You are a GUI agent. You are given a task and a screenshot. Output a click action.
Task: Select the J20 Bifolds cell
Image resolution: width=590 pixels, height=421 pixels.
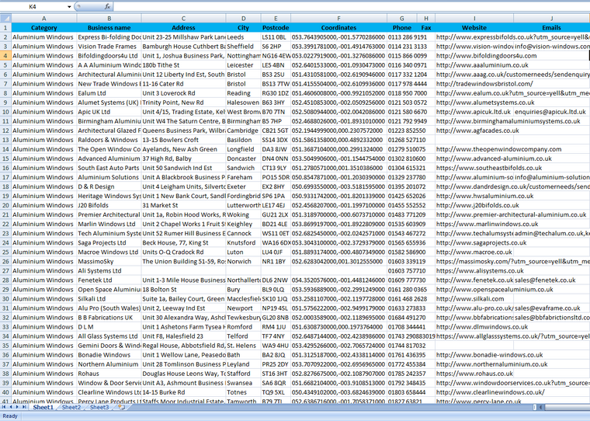(x=109, y=205)
